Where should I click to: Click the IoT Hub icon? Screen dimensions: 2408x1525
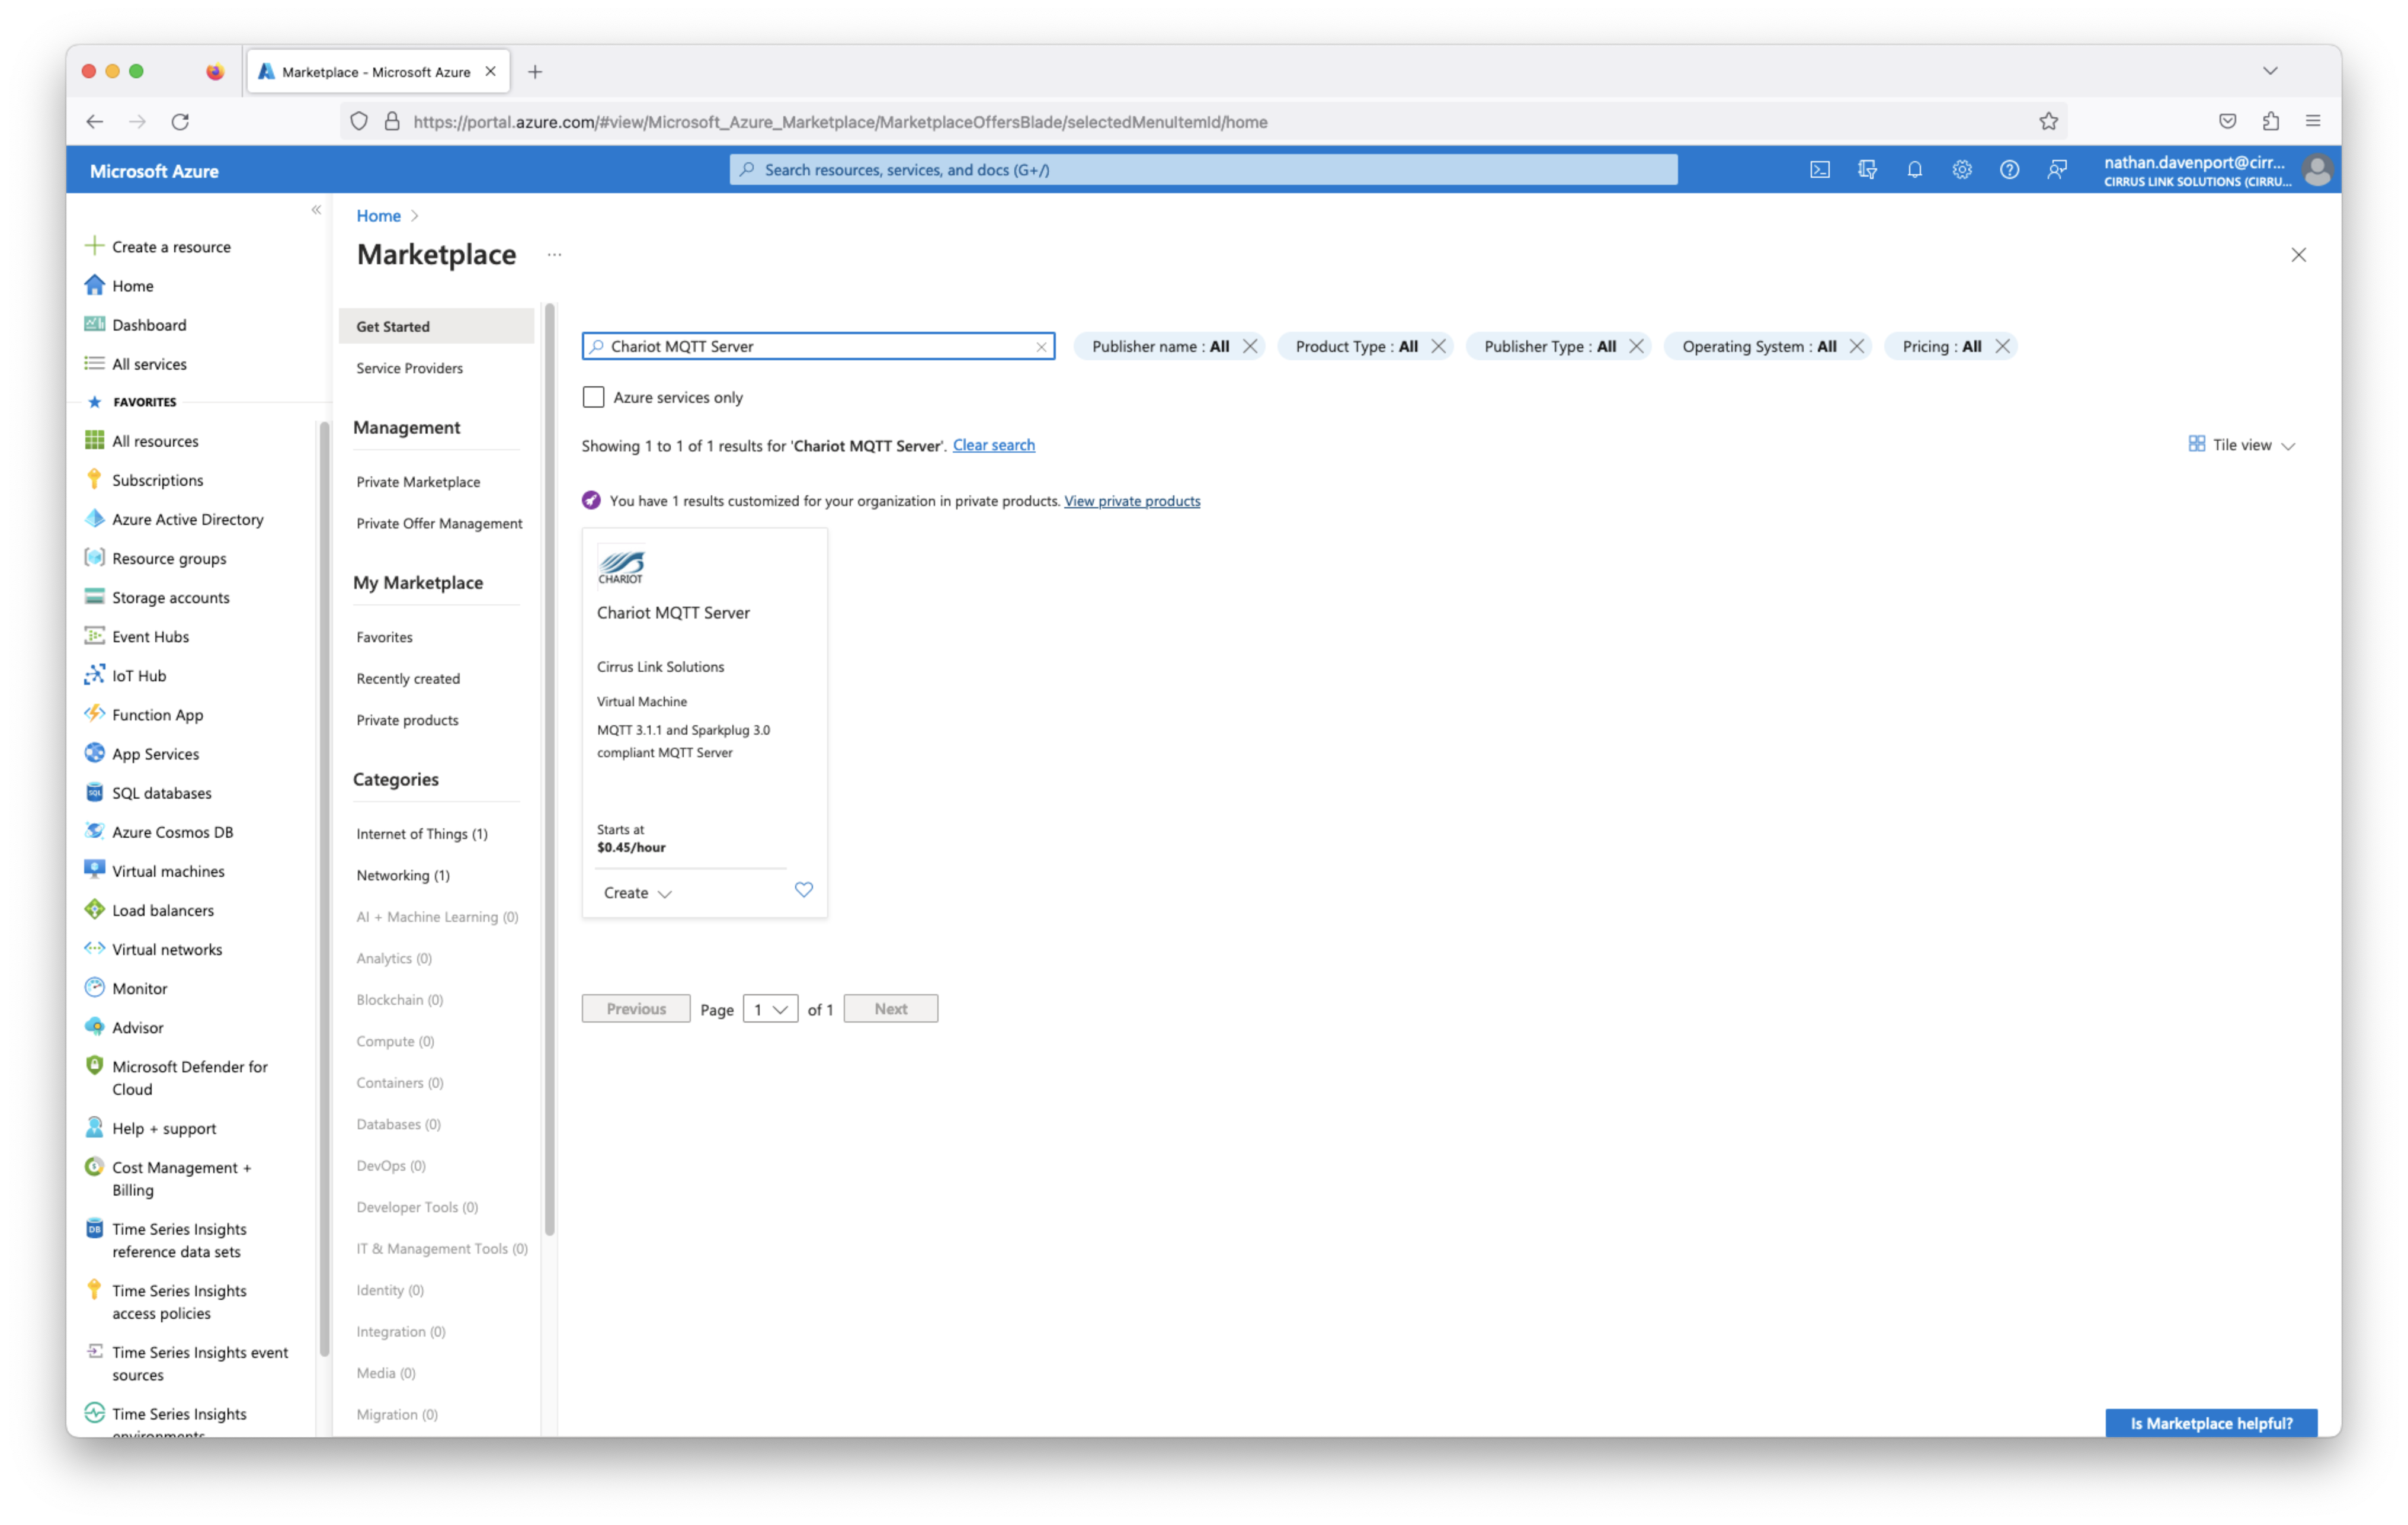tap(94, 674)
